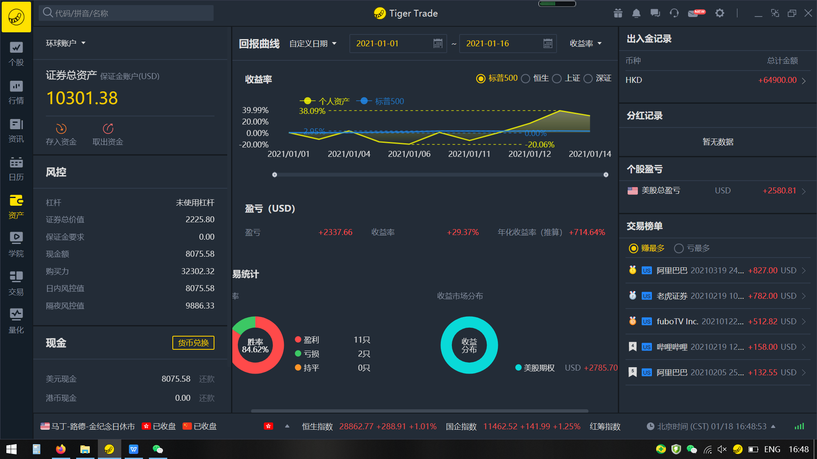
Task: Select 亏最多 ranking radio button
Action: pos(679,248)
